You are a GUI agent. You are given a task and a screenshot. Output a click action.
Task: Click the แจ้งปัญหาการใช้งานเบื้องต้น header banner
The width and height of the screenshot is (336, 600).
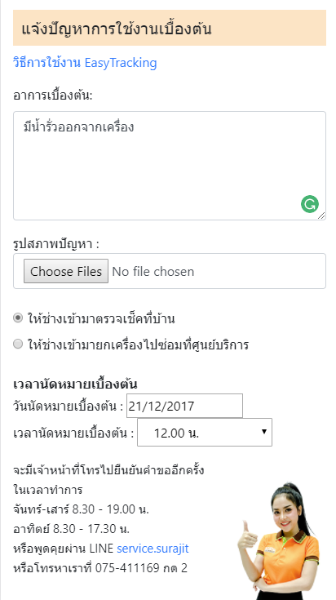pyautogui.click(x=170, y=28)
